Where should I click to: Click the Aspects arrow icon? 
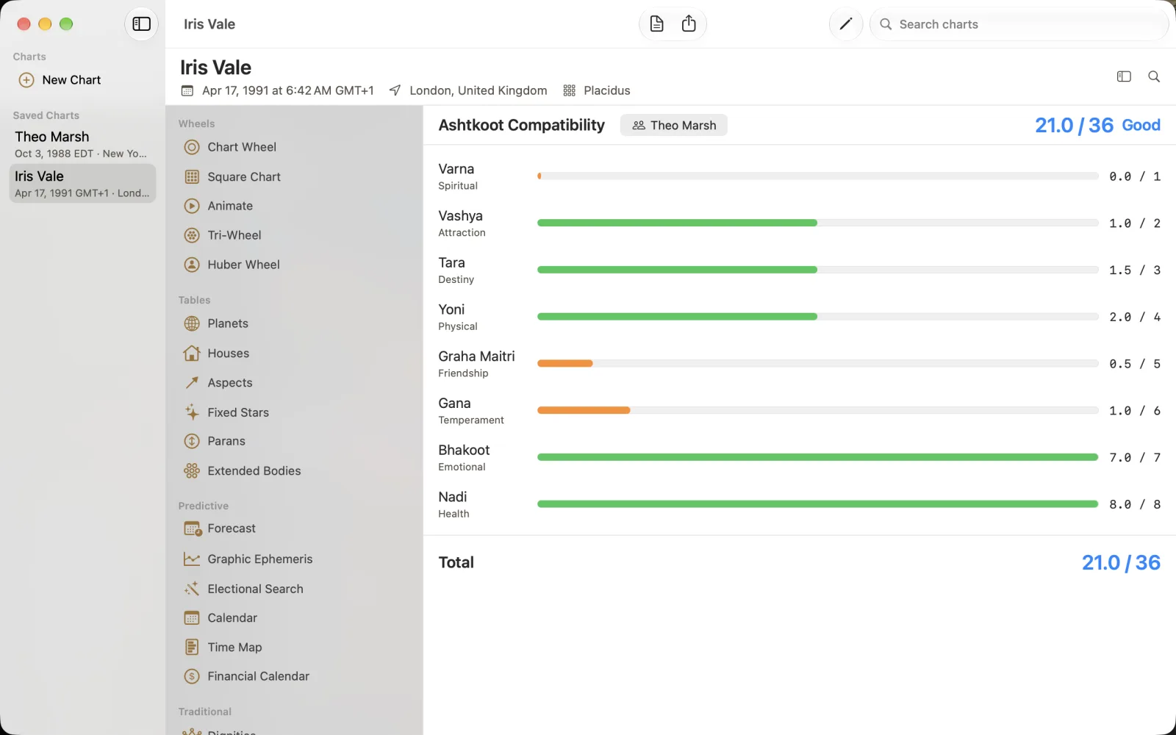coord(192,383)
